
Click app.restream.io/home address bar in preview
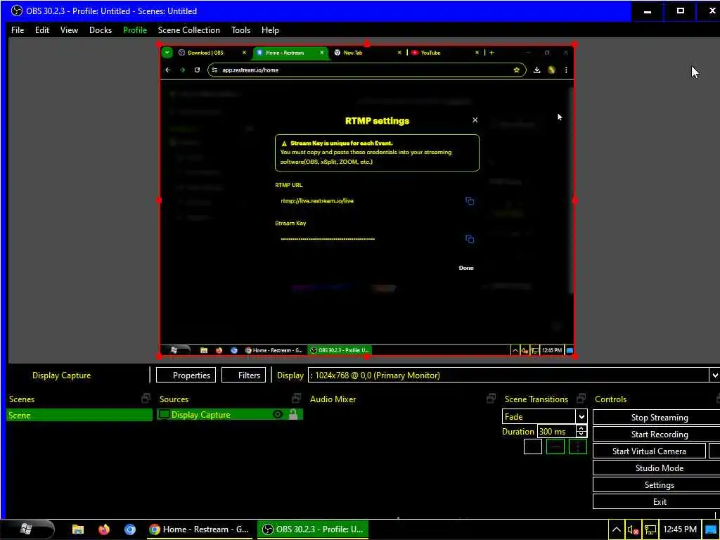tap(366, 70)
